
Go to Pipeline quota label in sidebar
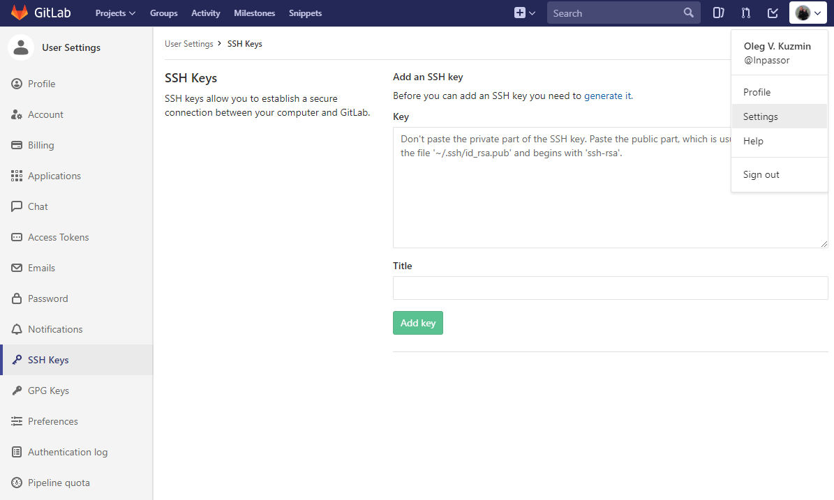59,483
